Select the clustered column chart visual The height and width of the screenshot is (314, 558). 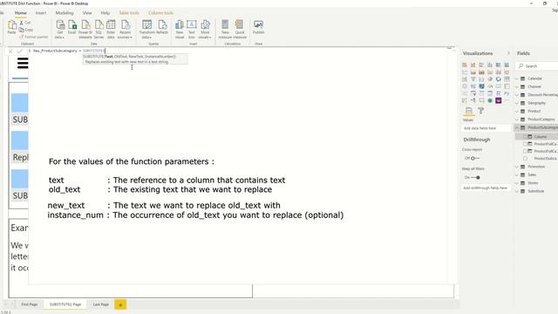coord(490,65)
